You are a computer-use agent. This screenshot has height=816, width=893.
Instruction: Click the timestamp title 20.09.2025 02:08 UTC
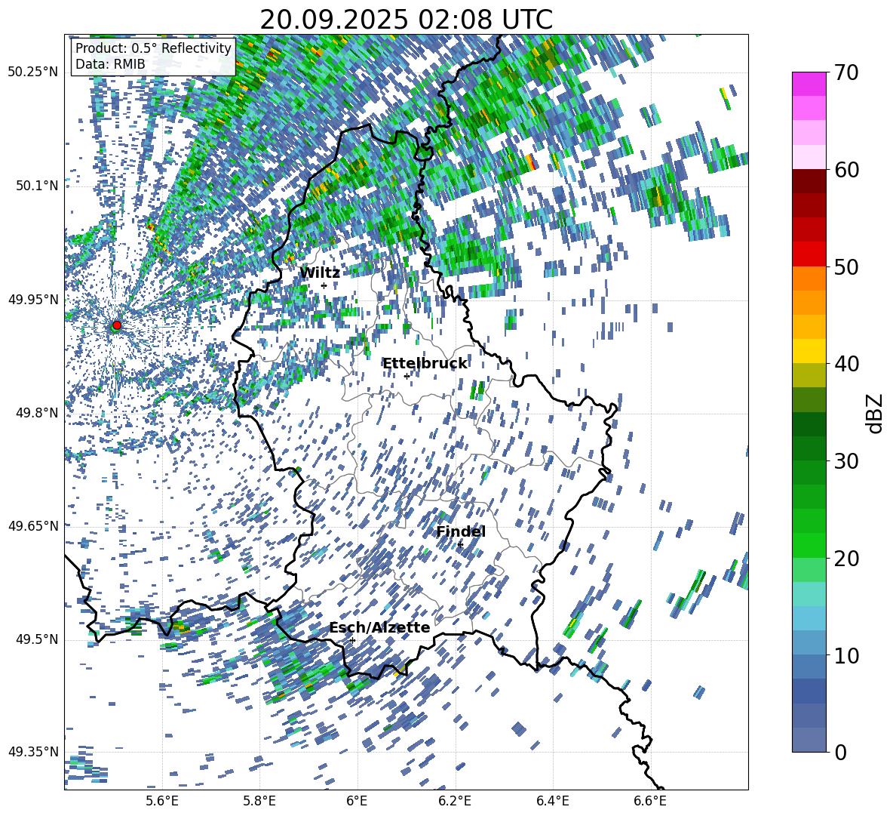click(x=406, y=20)
